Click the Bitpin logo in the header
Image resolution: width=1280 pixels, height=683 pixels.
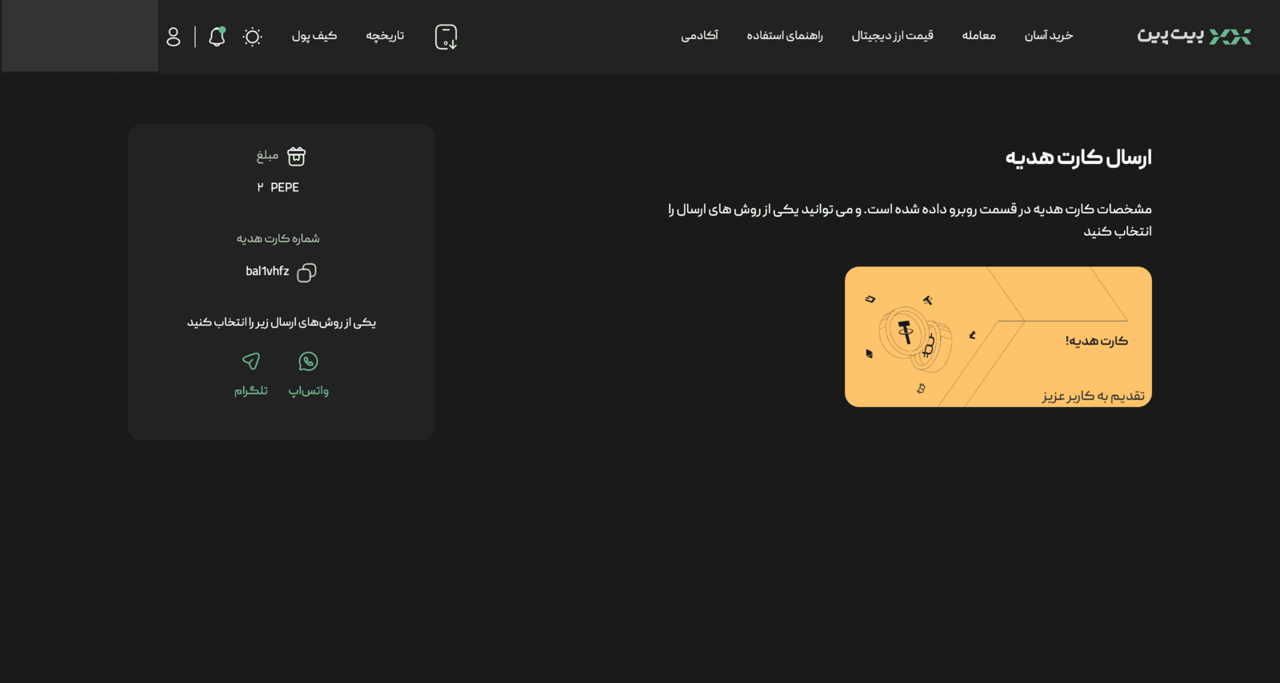click(1194, 36)
